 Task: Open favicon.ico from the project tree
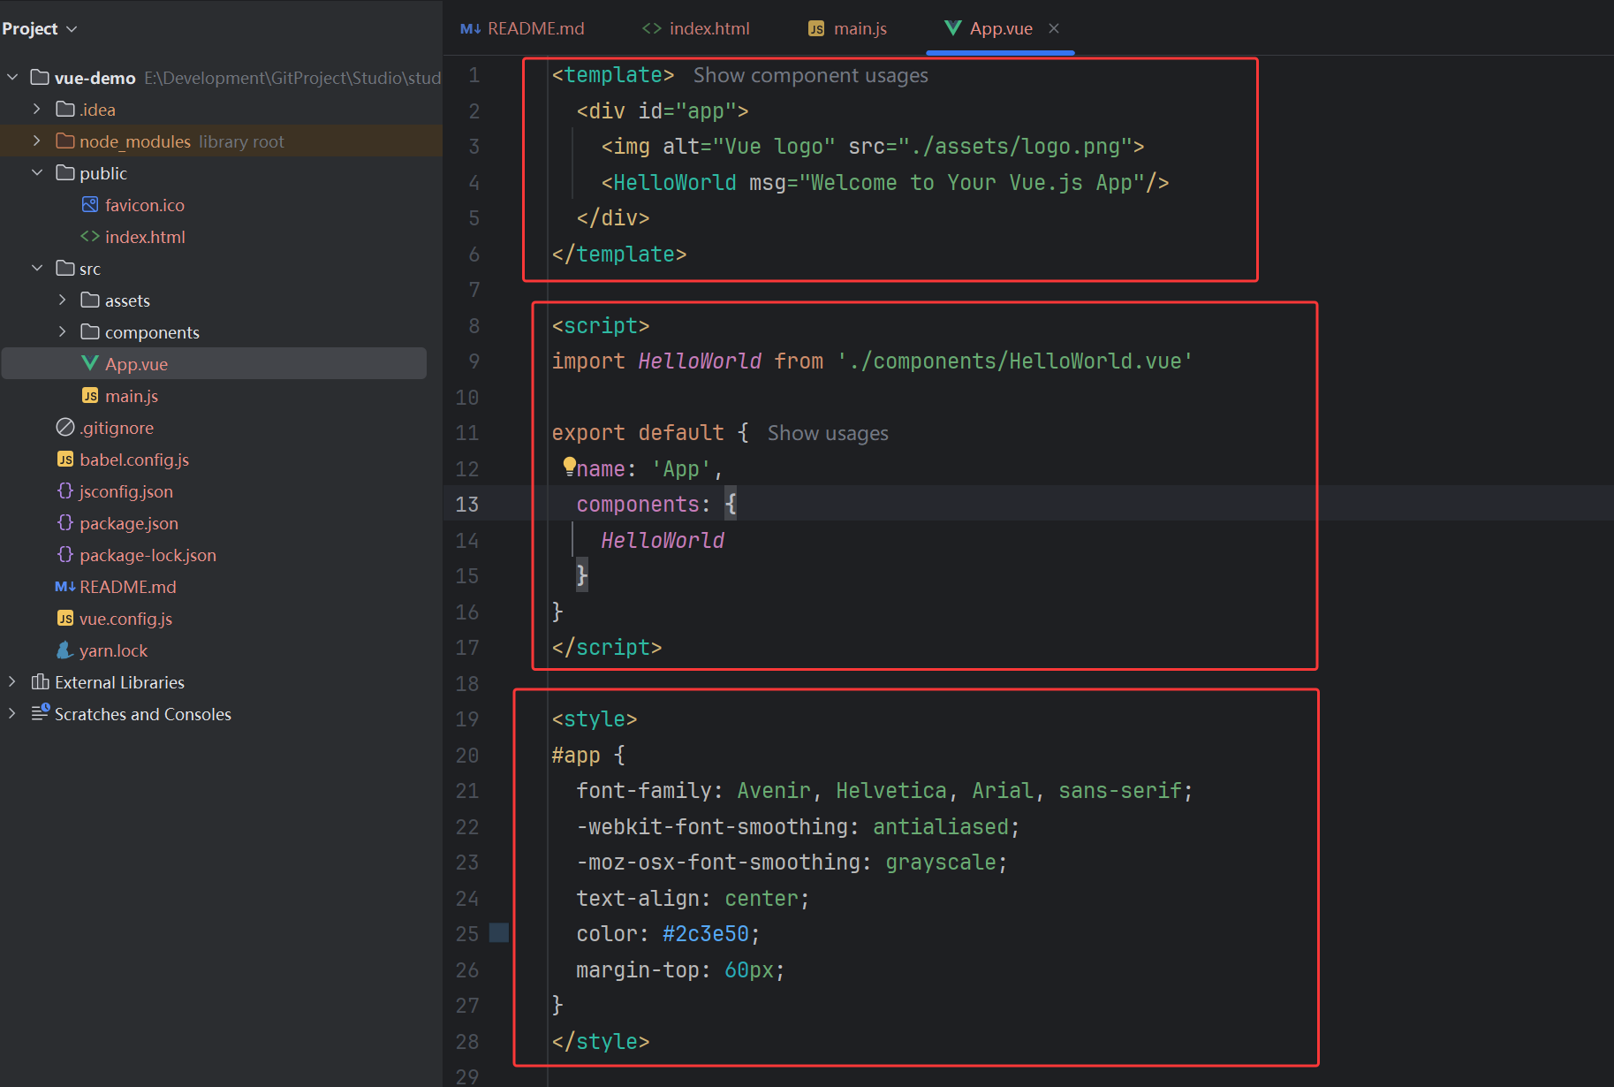coord(145,205)
